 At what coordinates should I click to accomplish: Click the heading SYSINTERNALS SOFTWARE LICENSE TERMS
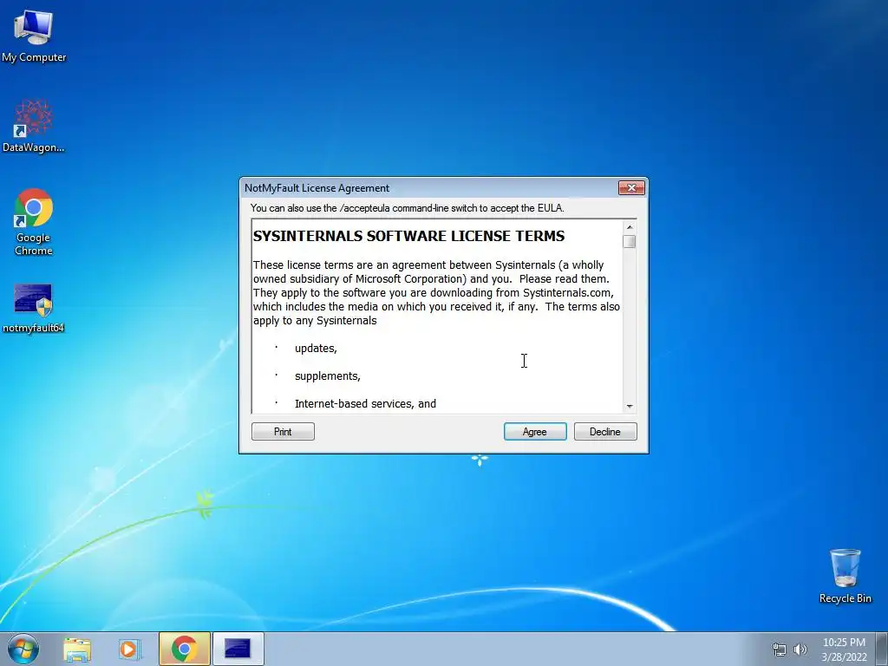[x=409, y=236]
